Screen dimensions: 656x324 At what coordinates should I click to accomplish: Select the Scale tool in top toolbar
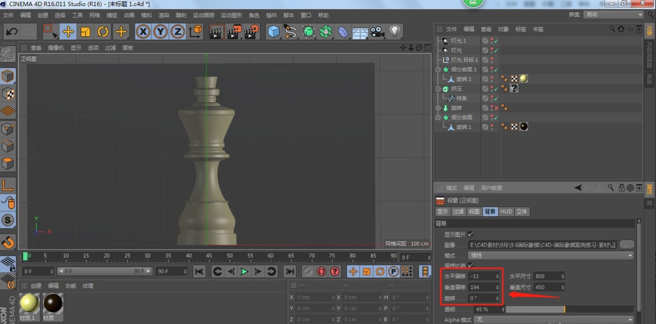click(x=86, y=32)
